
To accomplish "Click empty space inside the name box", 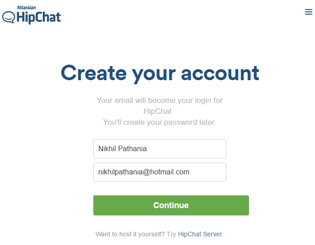I will pos(187,149).
